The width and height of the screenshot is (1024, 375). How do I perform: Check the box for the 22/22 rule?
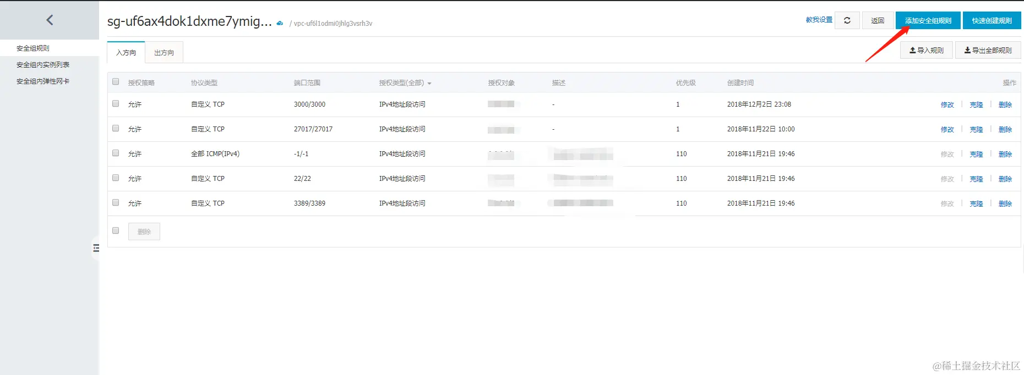tap(116, 178)
